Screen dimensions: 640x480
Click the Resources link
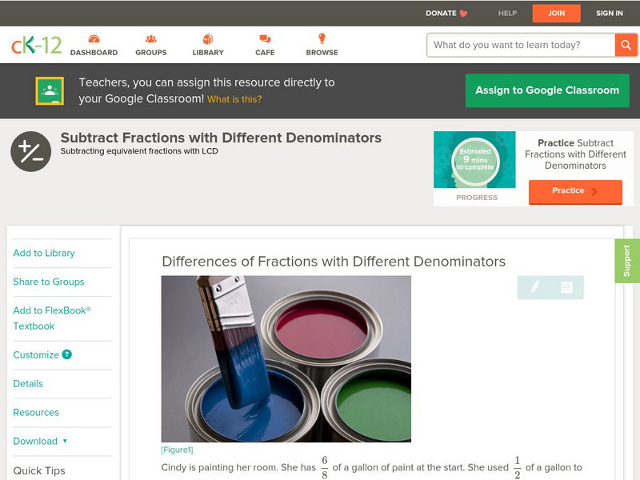(36, 412)
